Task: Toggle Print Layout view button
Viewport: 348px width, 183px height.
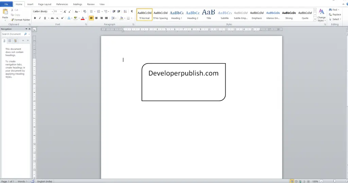Action: point(292,181)
